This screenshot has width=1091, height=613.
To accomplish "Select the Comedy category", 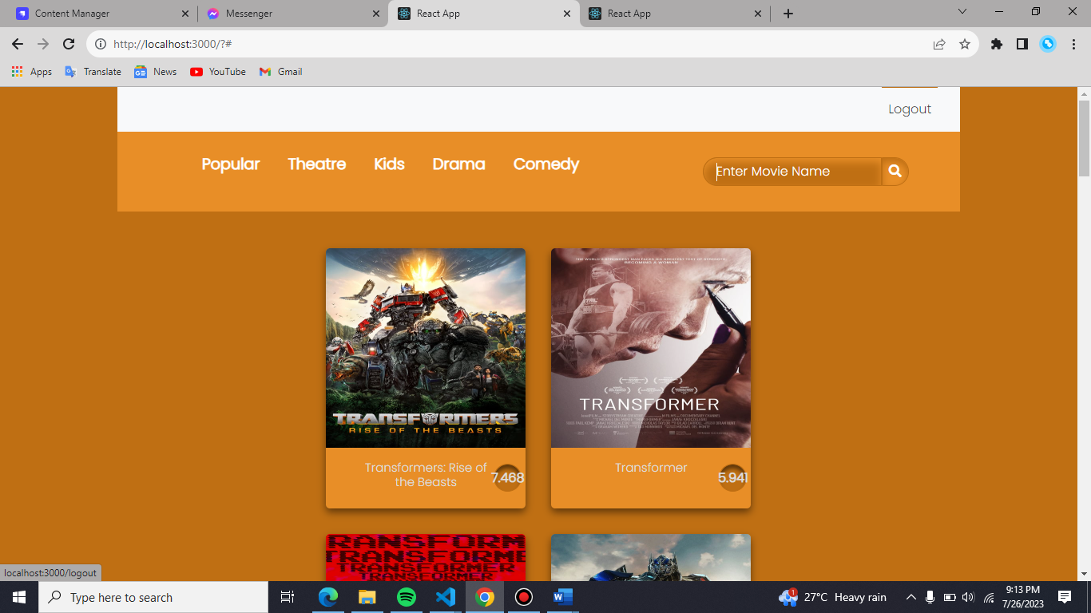I will (546, 164).
